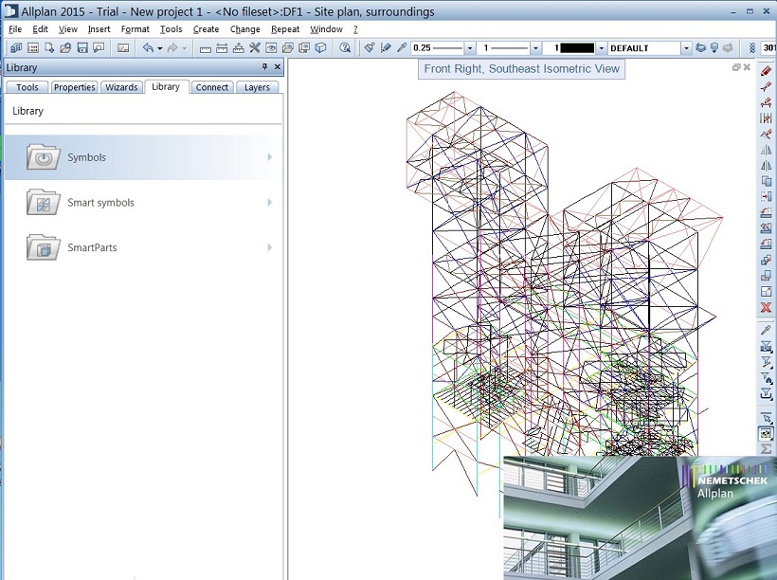The height and width of the screenshot is (580, 777).
Task: Open the Undo history dropdown arrow
Action: (x=159, y=48)
